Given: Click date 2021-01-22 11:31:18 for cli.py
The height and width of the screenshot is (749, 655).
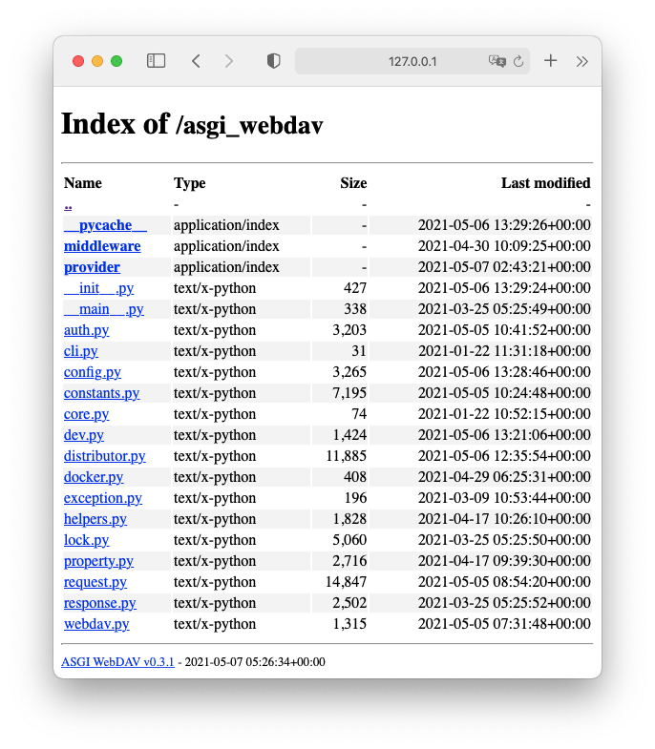Looking at the screenshot, I should (x=504, y=351).
